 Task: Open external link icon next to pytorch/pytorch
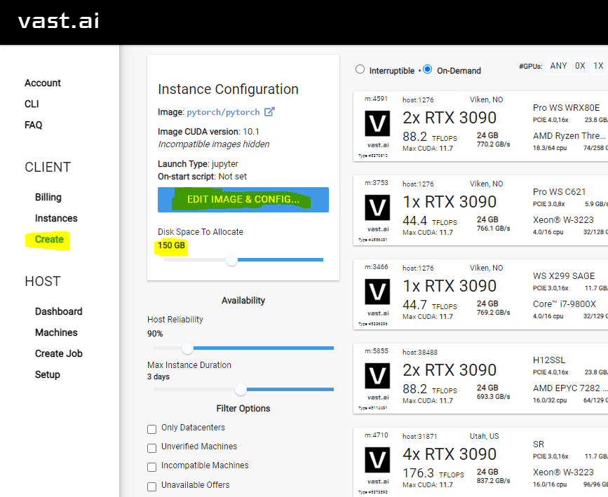[x=269, y=111]
